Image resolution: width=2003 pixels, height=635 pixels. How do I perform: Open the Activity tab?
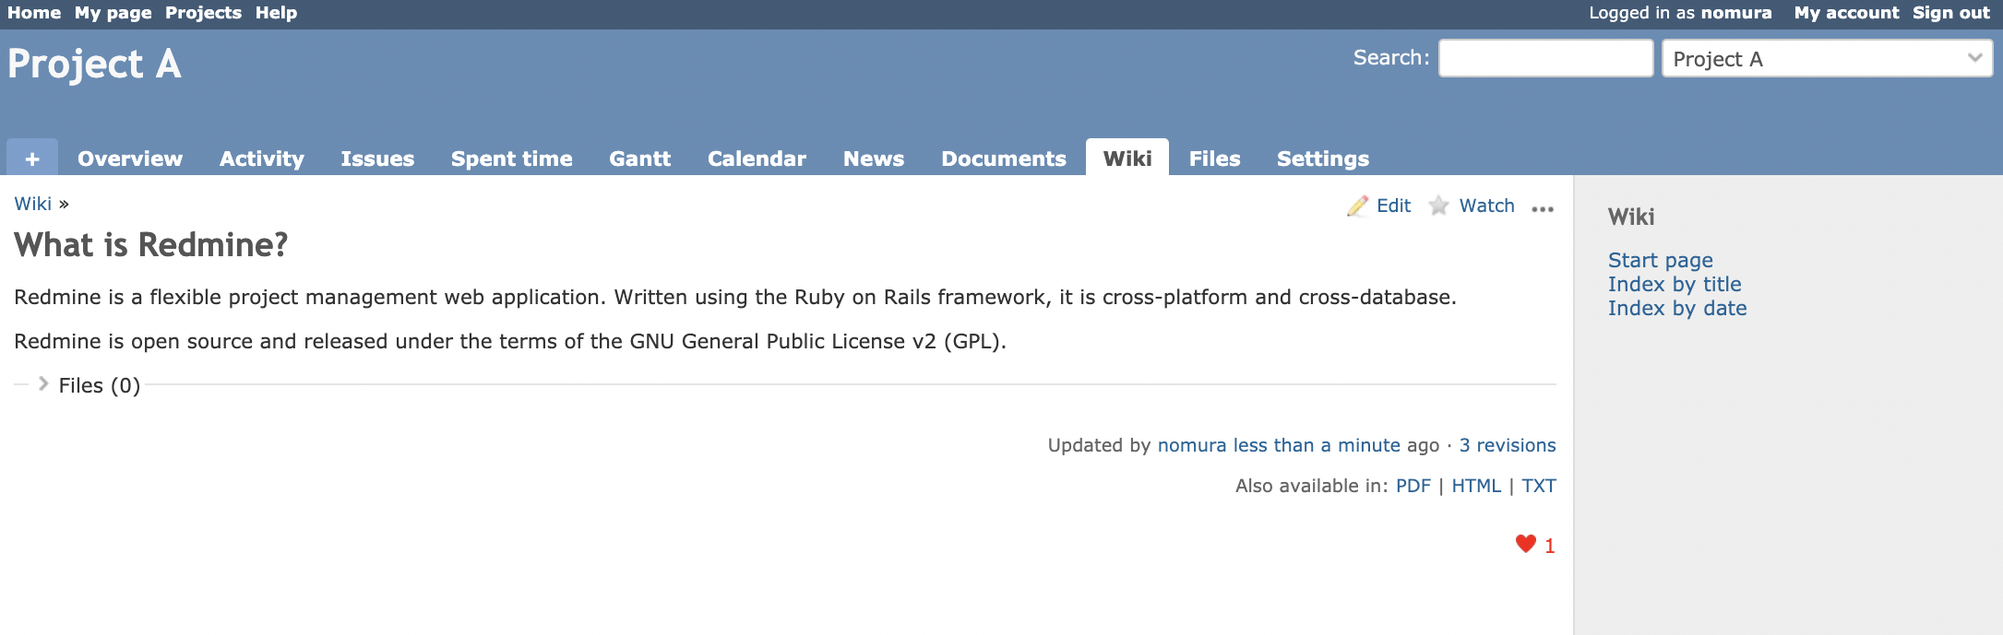pyautogui.click(x=262, y=159)
